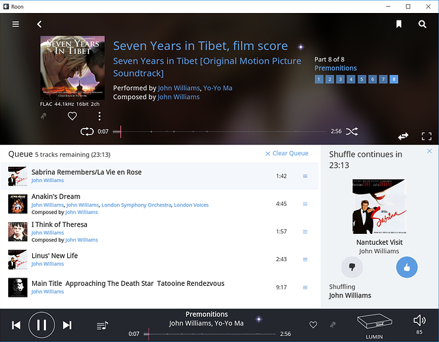Jump to part 3 of the score

click(340, 79)
